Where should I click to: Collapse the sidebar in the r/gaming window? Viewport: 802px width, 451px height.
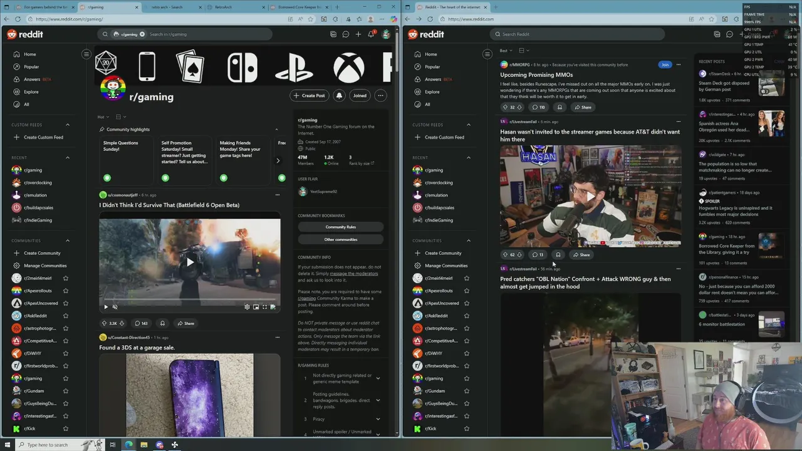tap(86, 54)
